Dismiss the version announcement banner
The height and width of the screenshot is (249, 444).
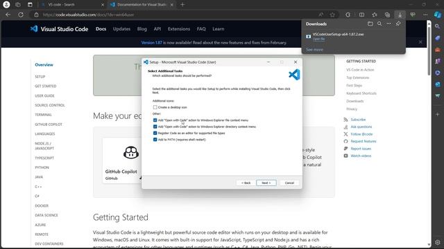click(420, 41)
